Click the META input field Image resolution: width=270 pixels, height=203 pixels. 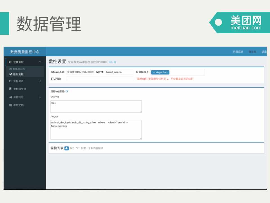[119, 72]
